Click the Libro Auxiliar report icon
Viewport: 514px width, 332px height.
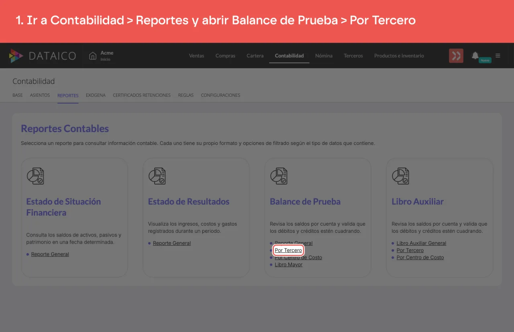[x=400, y=176]
